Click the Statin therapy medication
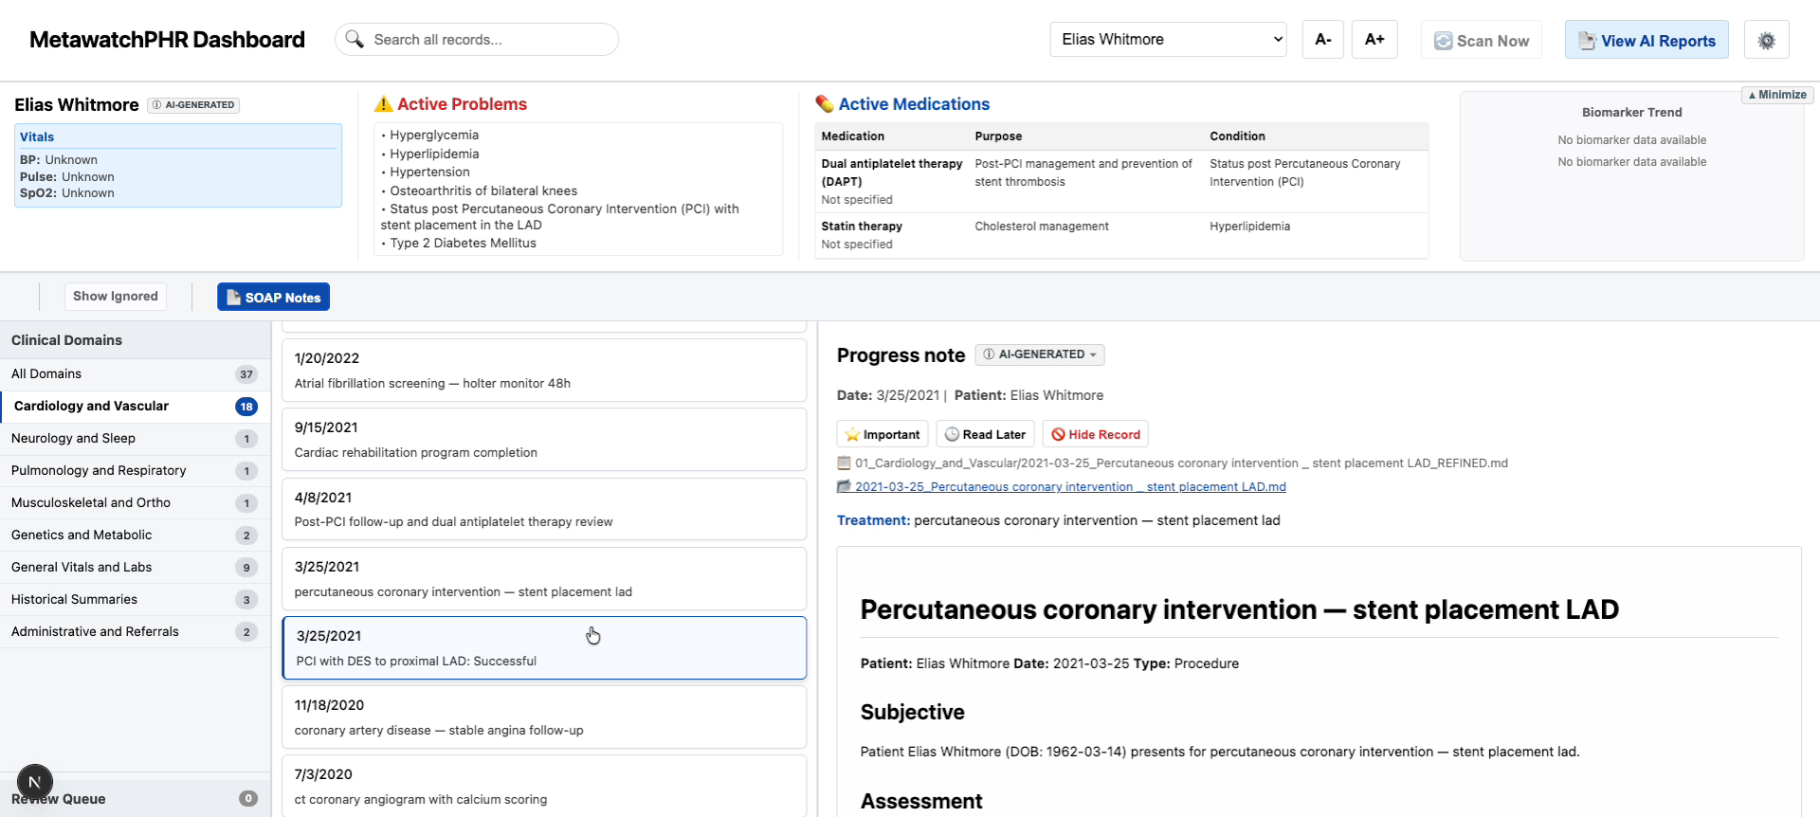The height and width of the screenshot is (817, 1820). click(x=862, y=227)
